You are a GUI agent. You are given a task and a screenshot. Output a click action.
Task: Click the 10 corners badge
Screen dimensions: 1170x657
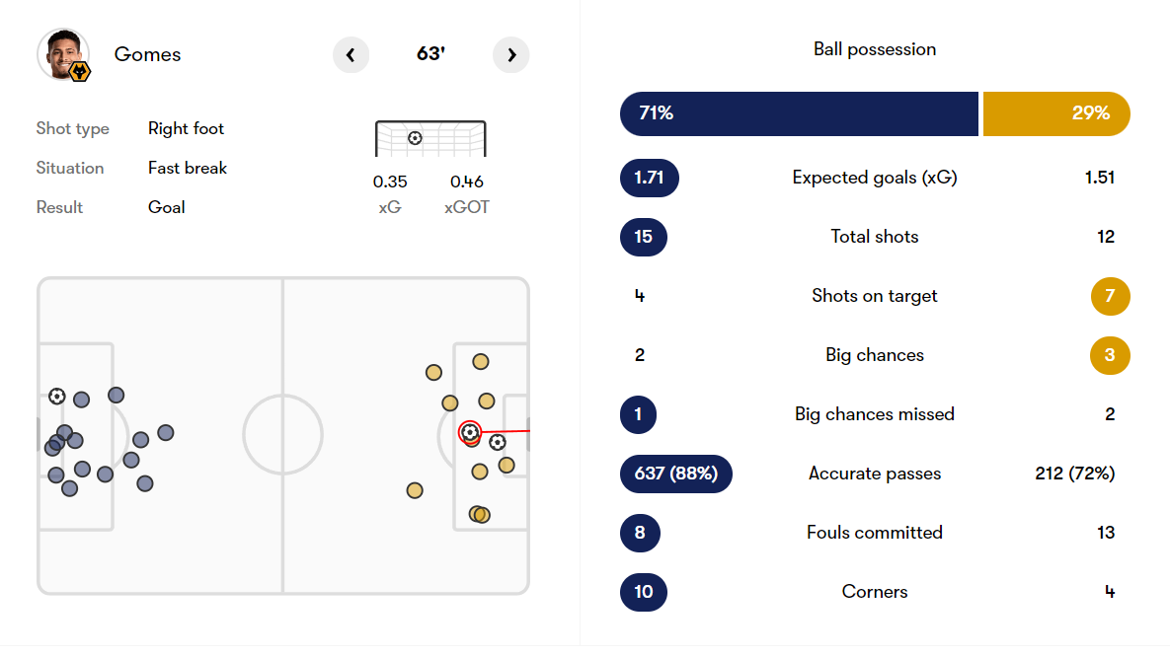click(x=643, y=592)
